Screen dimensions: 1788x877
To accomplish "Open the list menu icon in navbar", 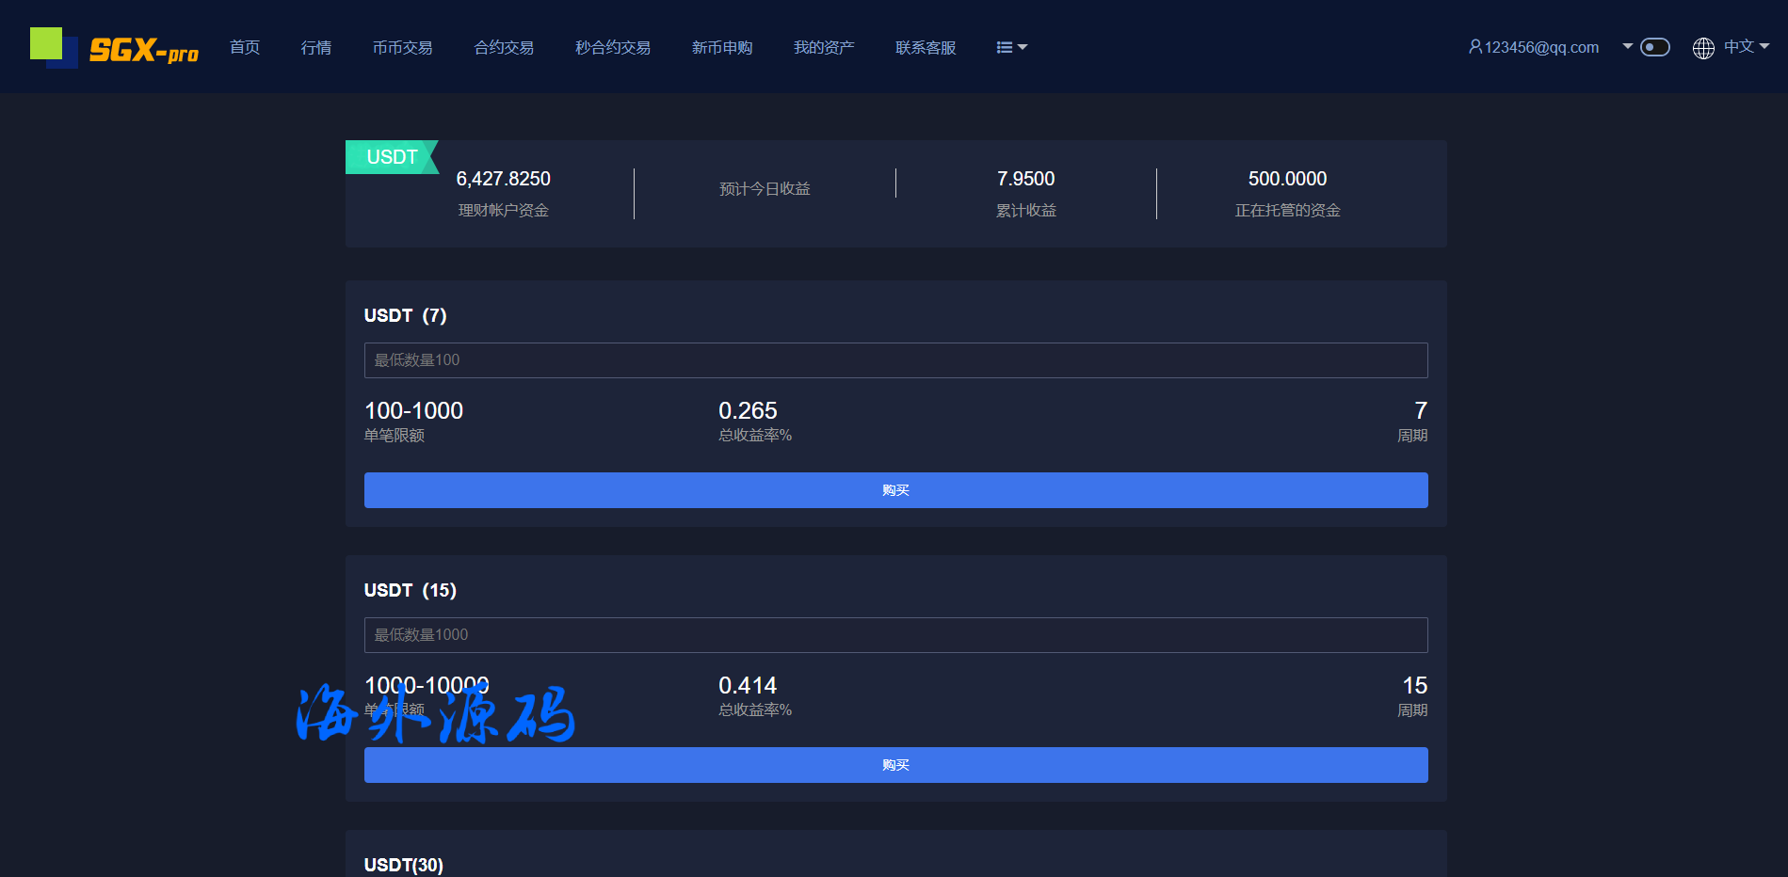I will [1010, 48].
